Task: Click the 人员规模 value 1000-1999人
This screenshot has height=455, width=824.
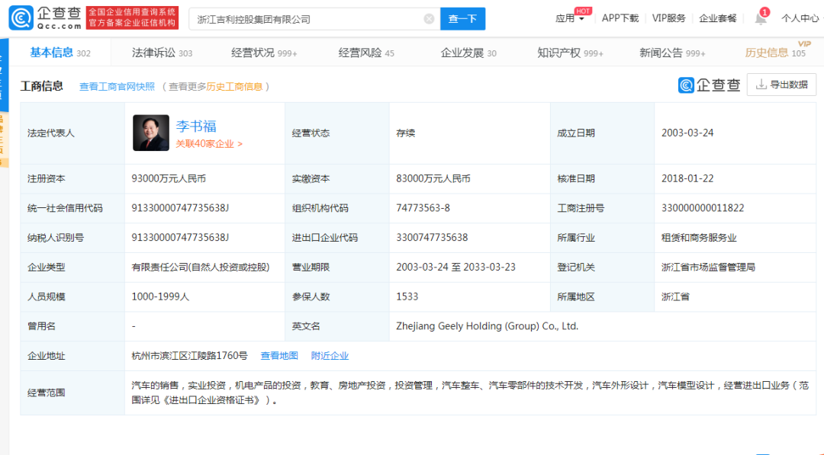Action: [x=159, y=296]
